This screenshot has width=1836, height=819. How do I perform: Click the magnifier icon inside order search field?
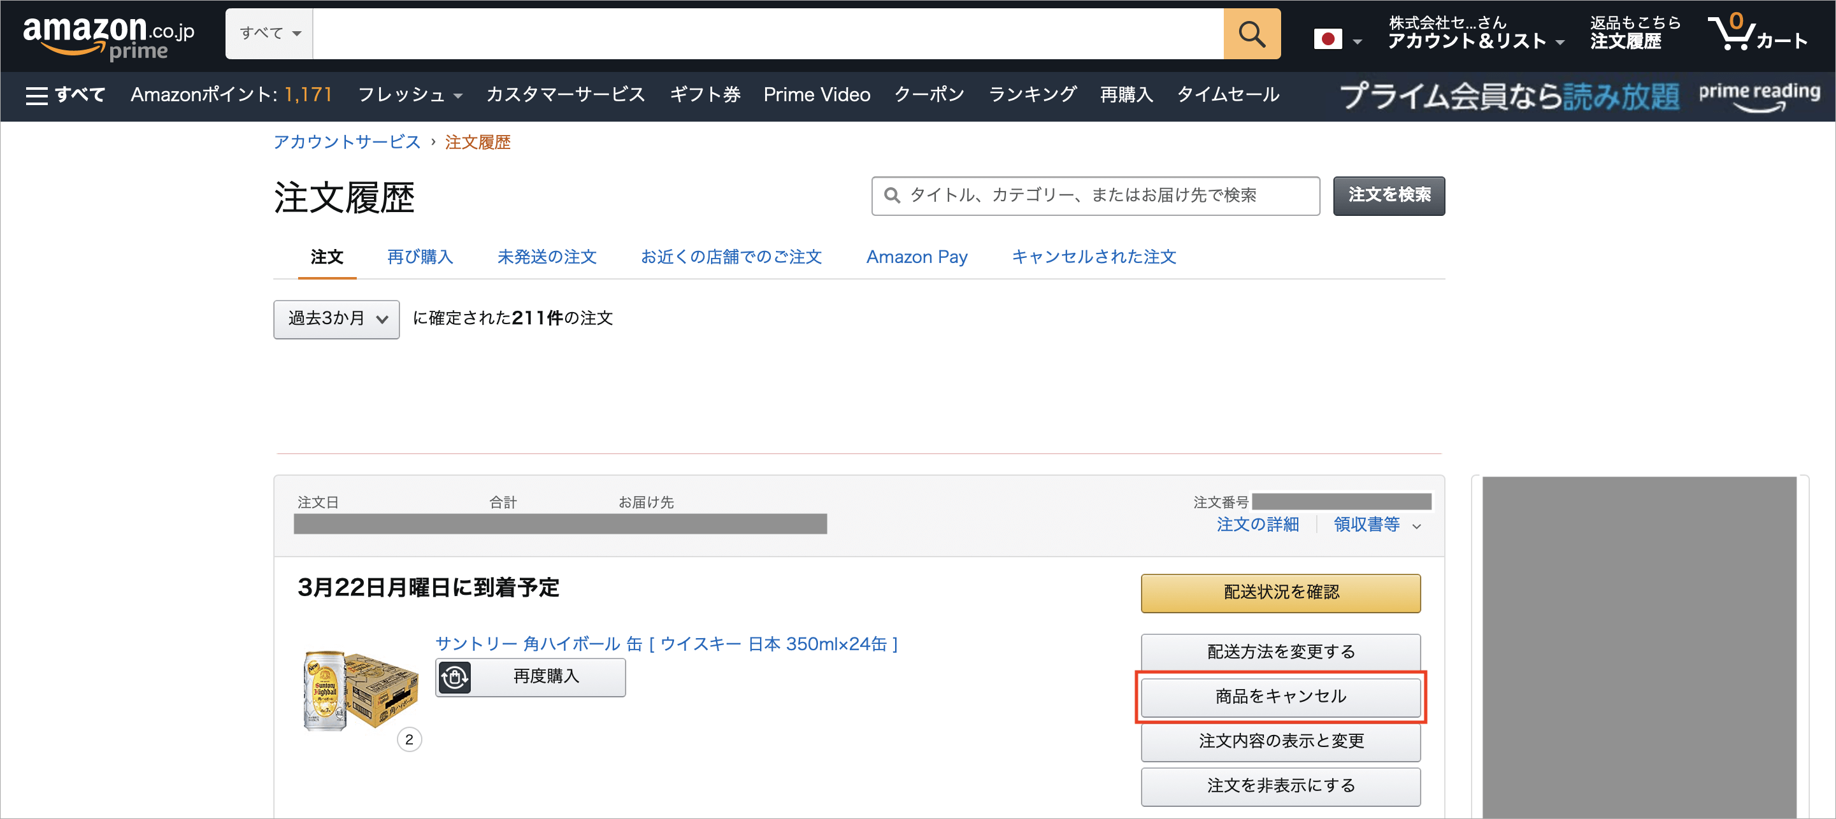point(892,196)
